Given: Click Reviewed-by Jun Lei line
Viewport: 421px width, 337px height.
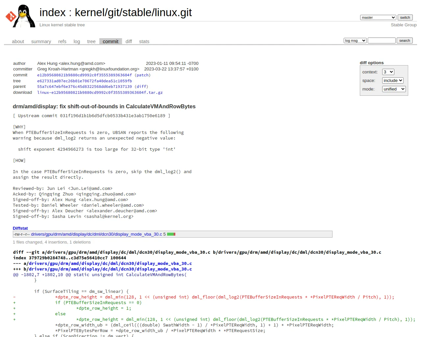Looking at the screenshot, I should [62, 189].
